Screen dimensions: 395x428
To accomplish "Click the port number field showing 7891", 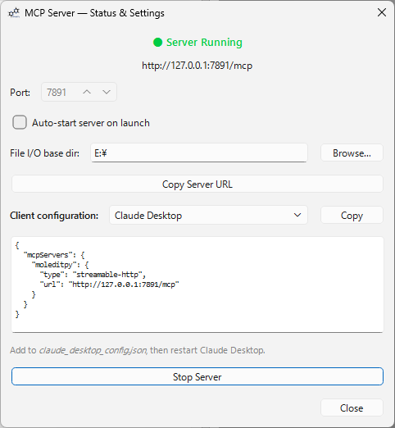I will tap(79, 92).
